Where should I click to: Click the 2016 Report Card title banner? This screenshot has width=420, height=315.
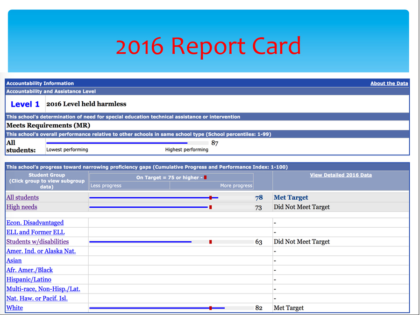pyautogui.click(x=208, y=46)
